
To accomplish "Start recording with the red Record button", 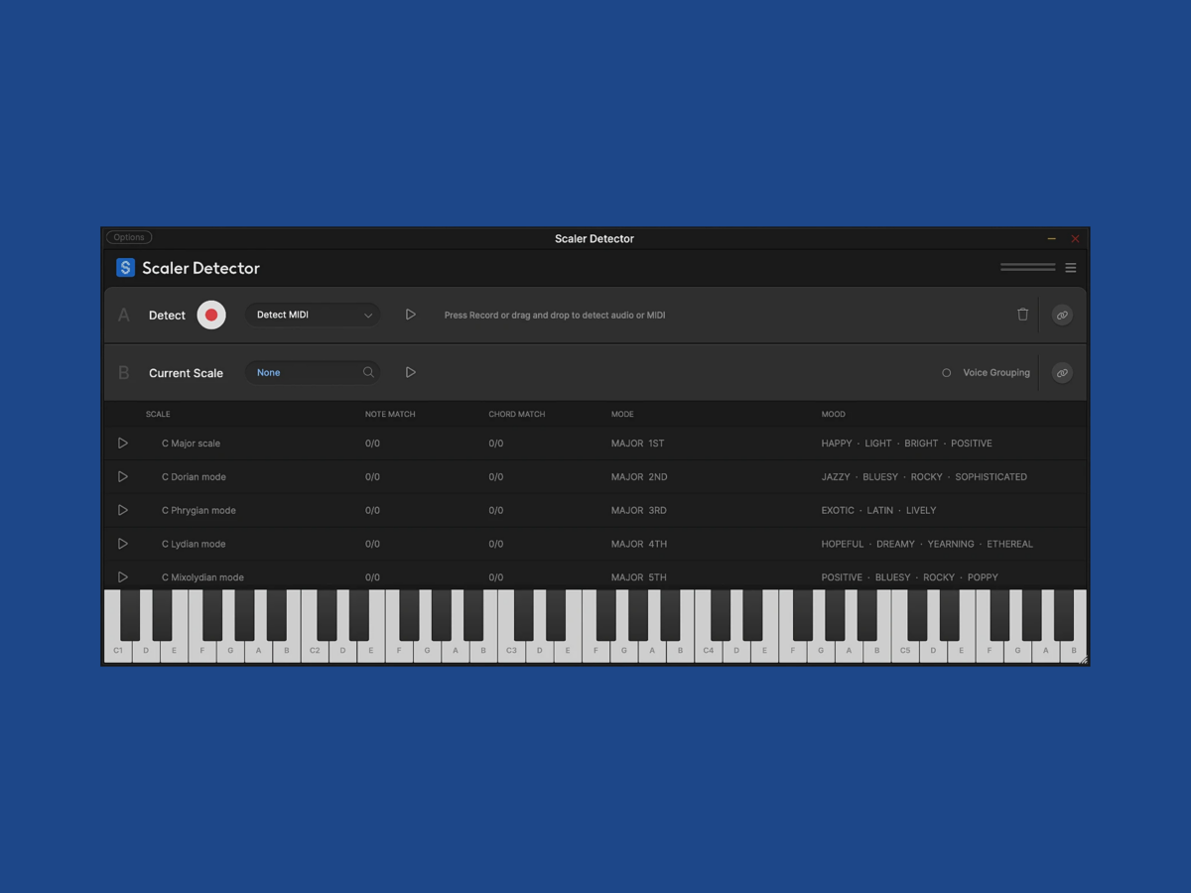I will (x=211, y=315).
